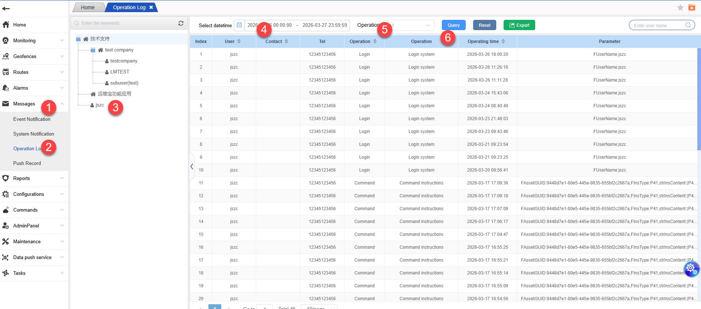
Task: Collapse the test company tree node
Action: click(x=93, y=50)
